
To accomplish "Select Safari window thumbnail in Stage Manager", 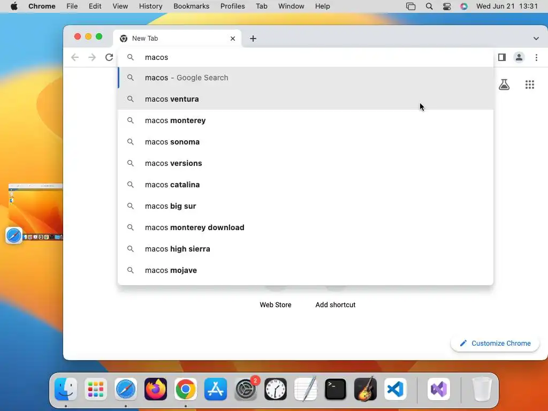I will (x=35, y=212).
